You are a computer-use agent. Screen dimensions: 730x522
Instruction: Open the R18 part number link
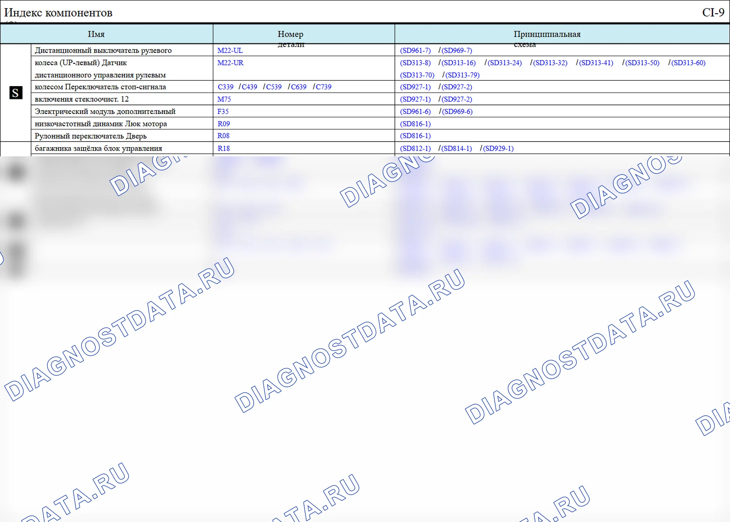tap(224, 148)
